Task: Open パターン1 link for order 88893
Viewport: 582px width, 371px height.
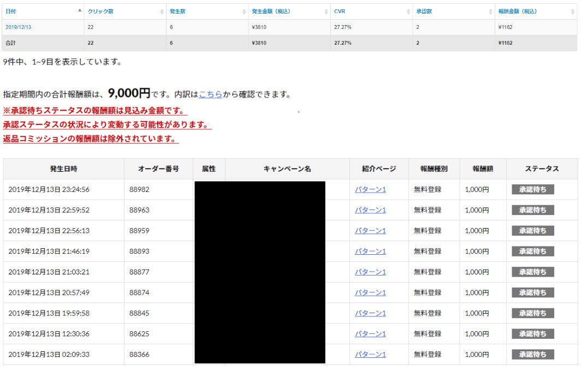Action: [370, 251]
